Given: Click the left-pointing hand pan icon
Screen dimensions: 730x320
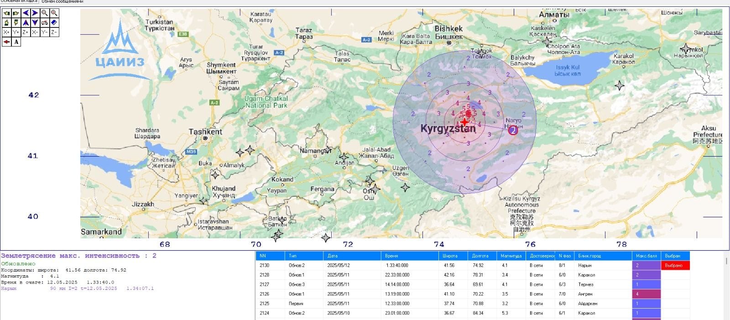Looking at the screenshot, I should click(6, 13).
